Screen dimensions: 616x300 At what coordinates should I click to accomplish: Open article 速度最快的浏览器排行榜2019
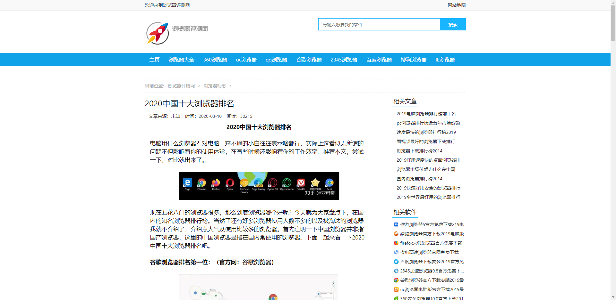click(426, 132)
